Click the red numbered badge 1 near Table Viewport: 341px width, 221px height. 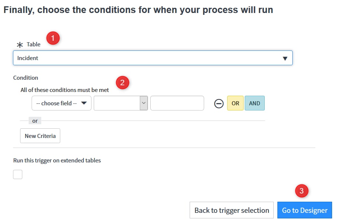tap(52, 38)
